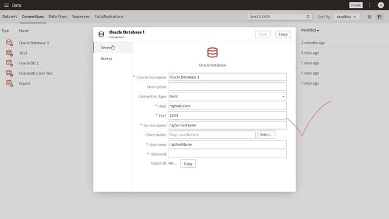Viewport: 389px width, 219px height.
Task: Click the Port field
Action: point(227,116)
